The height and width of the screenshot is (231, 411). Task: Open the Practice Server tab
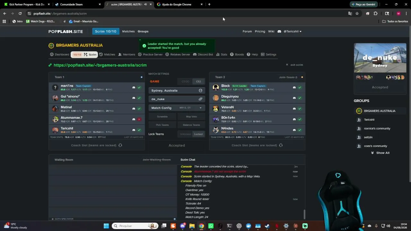150,55
